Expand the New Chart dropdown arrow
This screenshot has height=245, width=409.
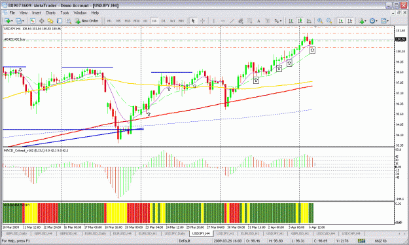[12, 21]
